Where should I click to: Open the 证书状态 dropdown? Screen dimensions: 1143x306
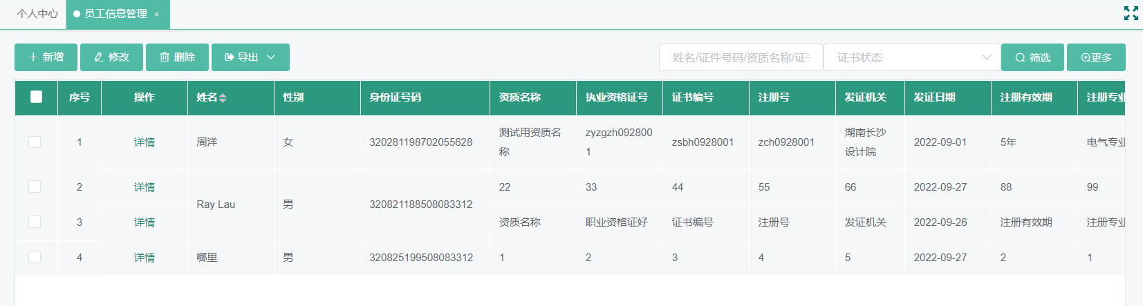click(x=912, y=57)
